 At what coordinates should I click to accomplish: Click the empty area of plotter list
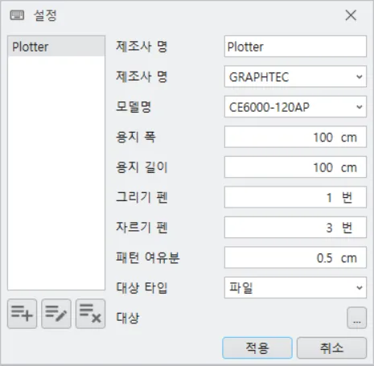pos(56,173)
